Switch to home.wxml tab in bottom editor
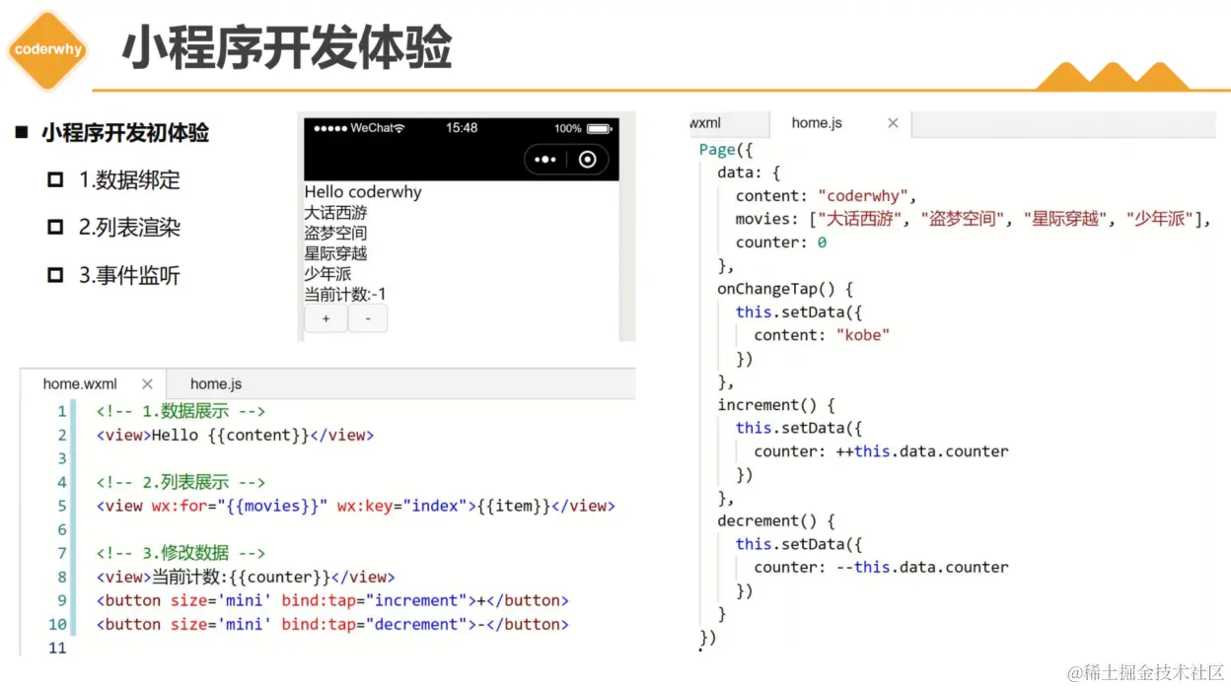 tap(80, 384)
